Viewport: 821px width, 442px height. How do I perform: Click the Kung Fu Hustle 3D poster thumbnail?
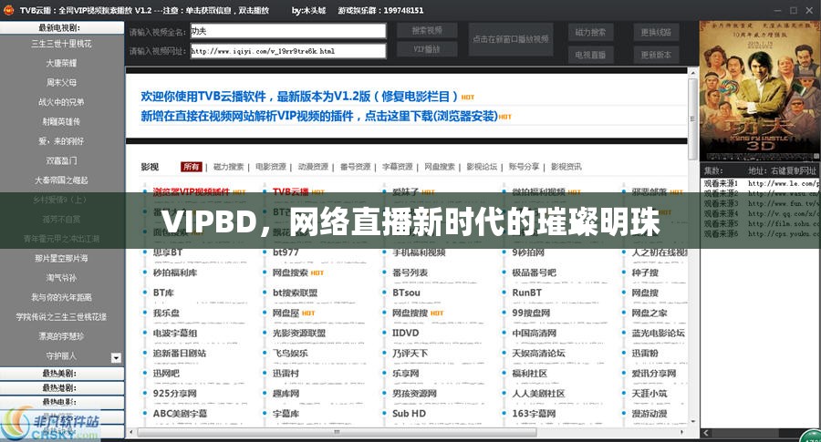760,90
